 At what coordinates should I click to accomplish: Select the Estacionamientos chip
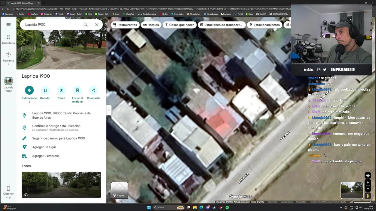coord(265,25)
